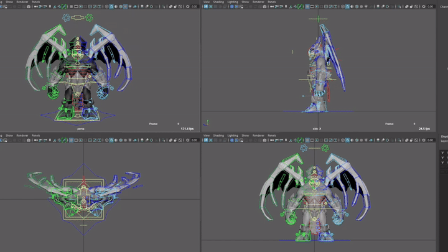The image size is (448, 252).
Task: Open Renderer menu in side -X panel
Action: point(258,2)
